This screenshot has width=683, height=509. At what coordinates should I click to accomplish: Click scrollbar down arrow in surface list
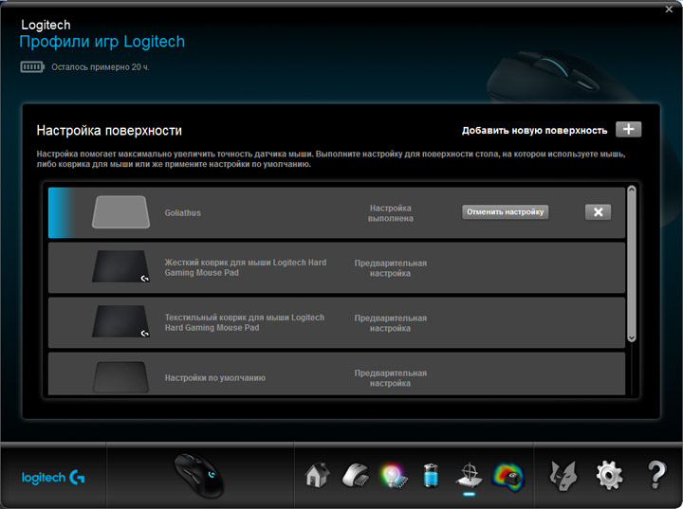[x=632, y=337]
